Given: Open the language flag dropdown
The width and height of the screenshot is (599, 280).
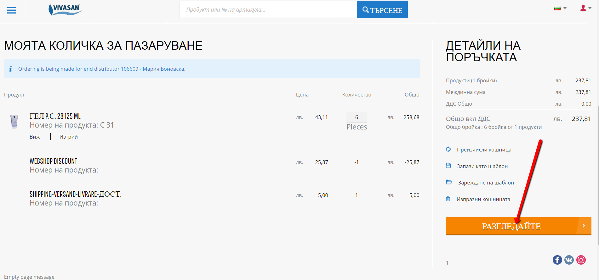Looking at the screenshot, I should pyautogui.click(x=560, y=8).
